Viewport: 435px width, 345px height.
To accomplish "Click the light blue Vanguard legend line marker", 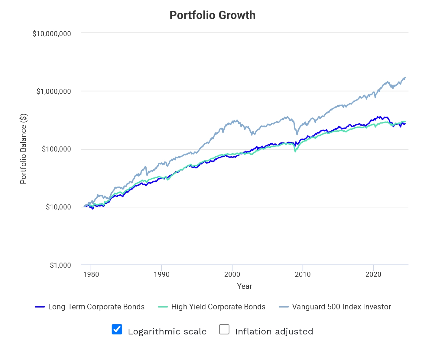I will 284,307.
